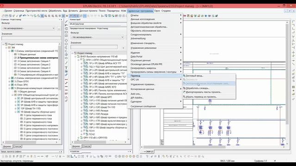Image resolution: width=296 pixels, height=166 pixels.
Task: Select the '==ЭМ#1/2' page tab
Action: [x=148, y=152]
